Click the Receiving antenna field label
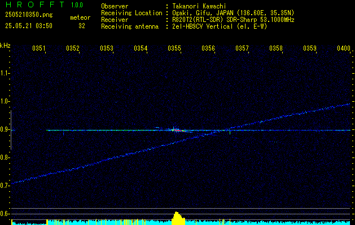The height and width of the screenshot is (225, 355). click(130, 26)
